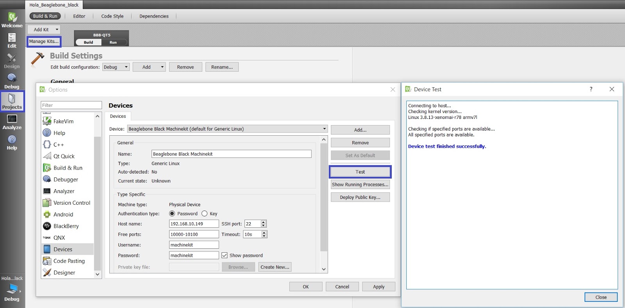Click the device Name field
Screen dimensions: 625x308
231,154
